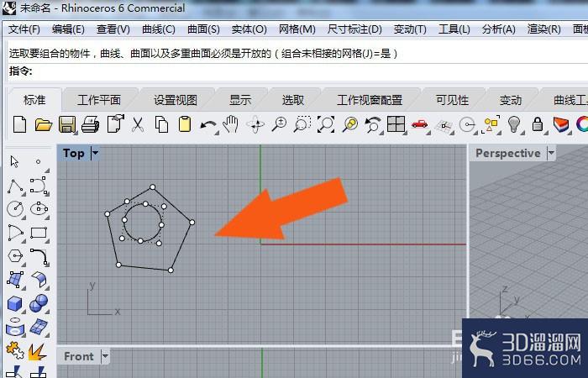Click the Four Viewports layout icon
This screenshot has height=378, width=588.
point(396,124)
